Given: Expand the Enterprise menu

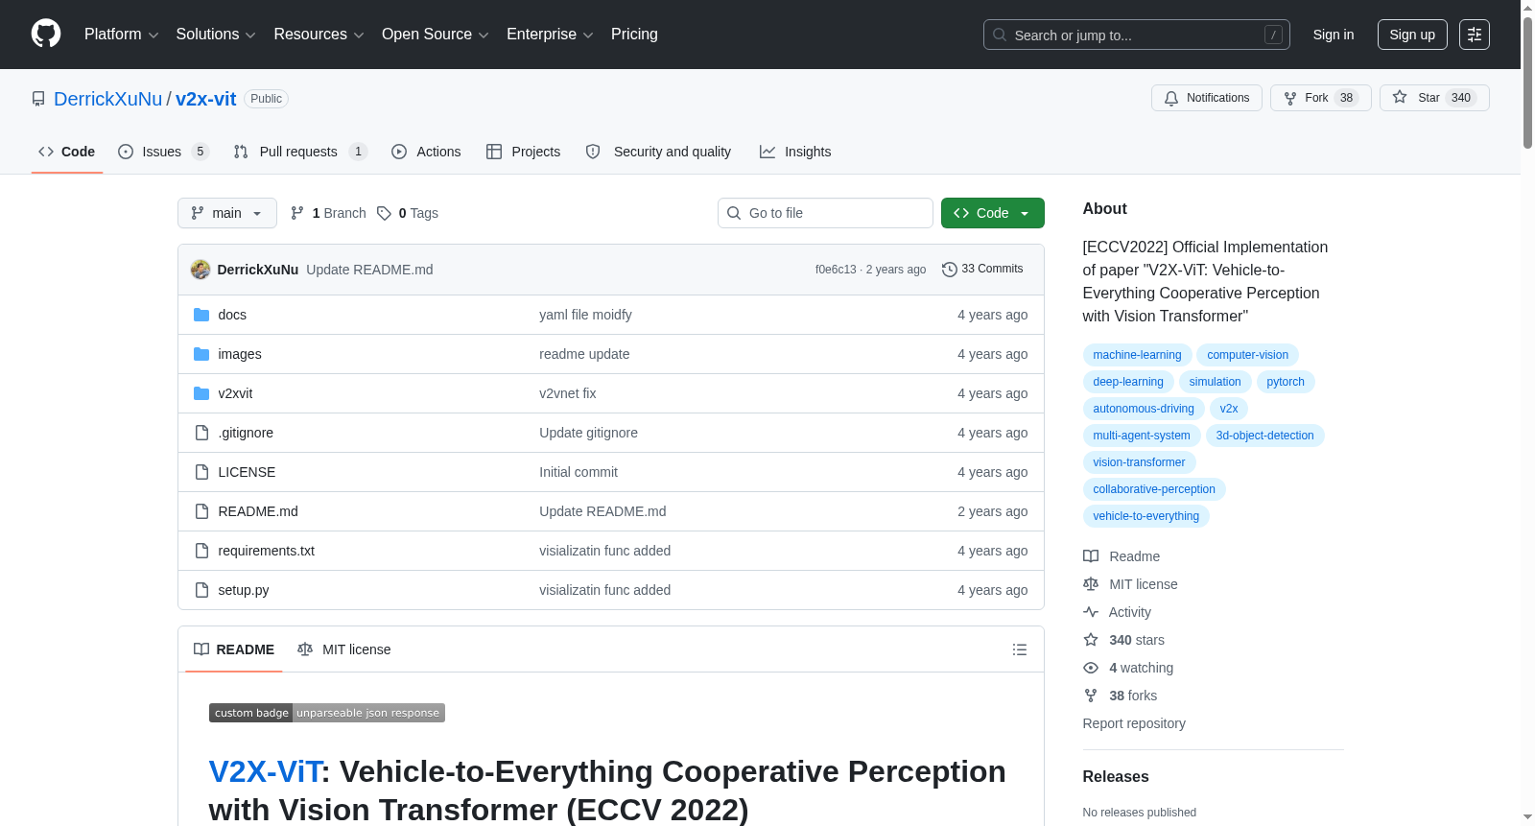Looking at the screenshot, I should pyautogui.click(x=550, y=35).
